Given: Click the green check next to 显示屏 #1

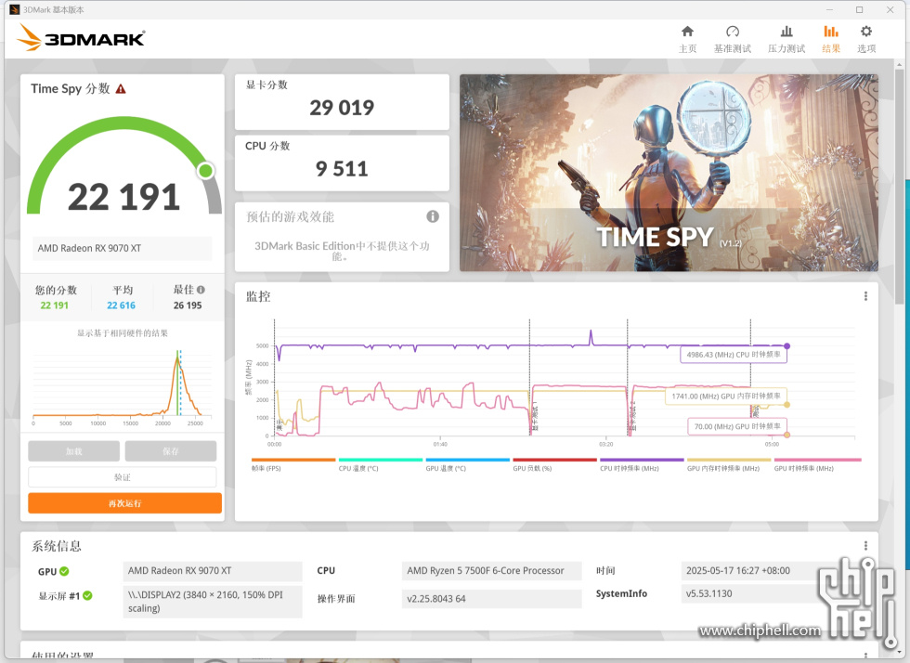Looking at the screenshot, I should (87, 595).
